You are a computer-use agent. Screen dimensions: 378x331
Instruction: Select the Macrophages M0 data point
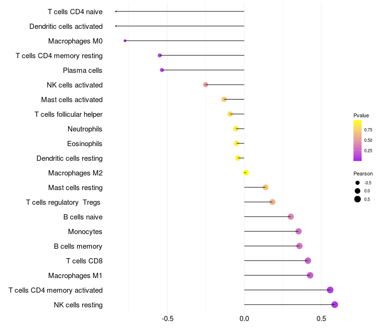(x=125, y=41)
